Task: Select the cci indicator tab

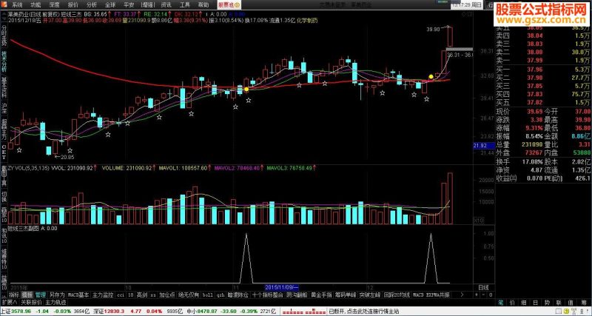Action: 121,295
